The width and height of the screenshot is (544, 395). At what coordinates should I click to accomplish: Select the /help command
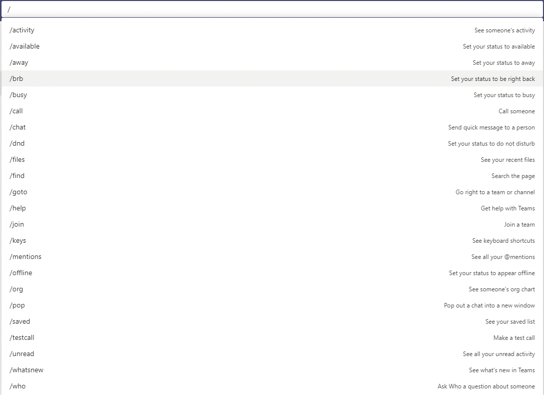(x=18, y=208)
